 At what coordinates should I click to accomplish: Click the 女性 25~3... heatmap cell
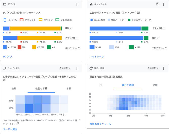(x=29, y=108)
